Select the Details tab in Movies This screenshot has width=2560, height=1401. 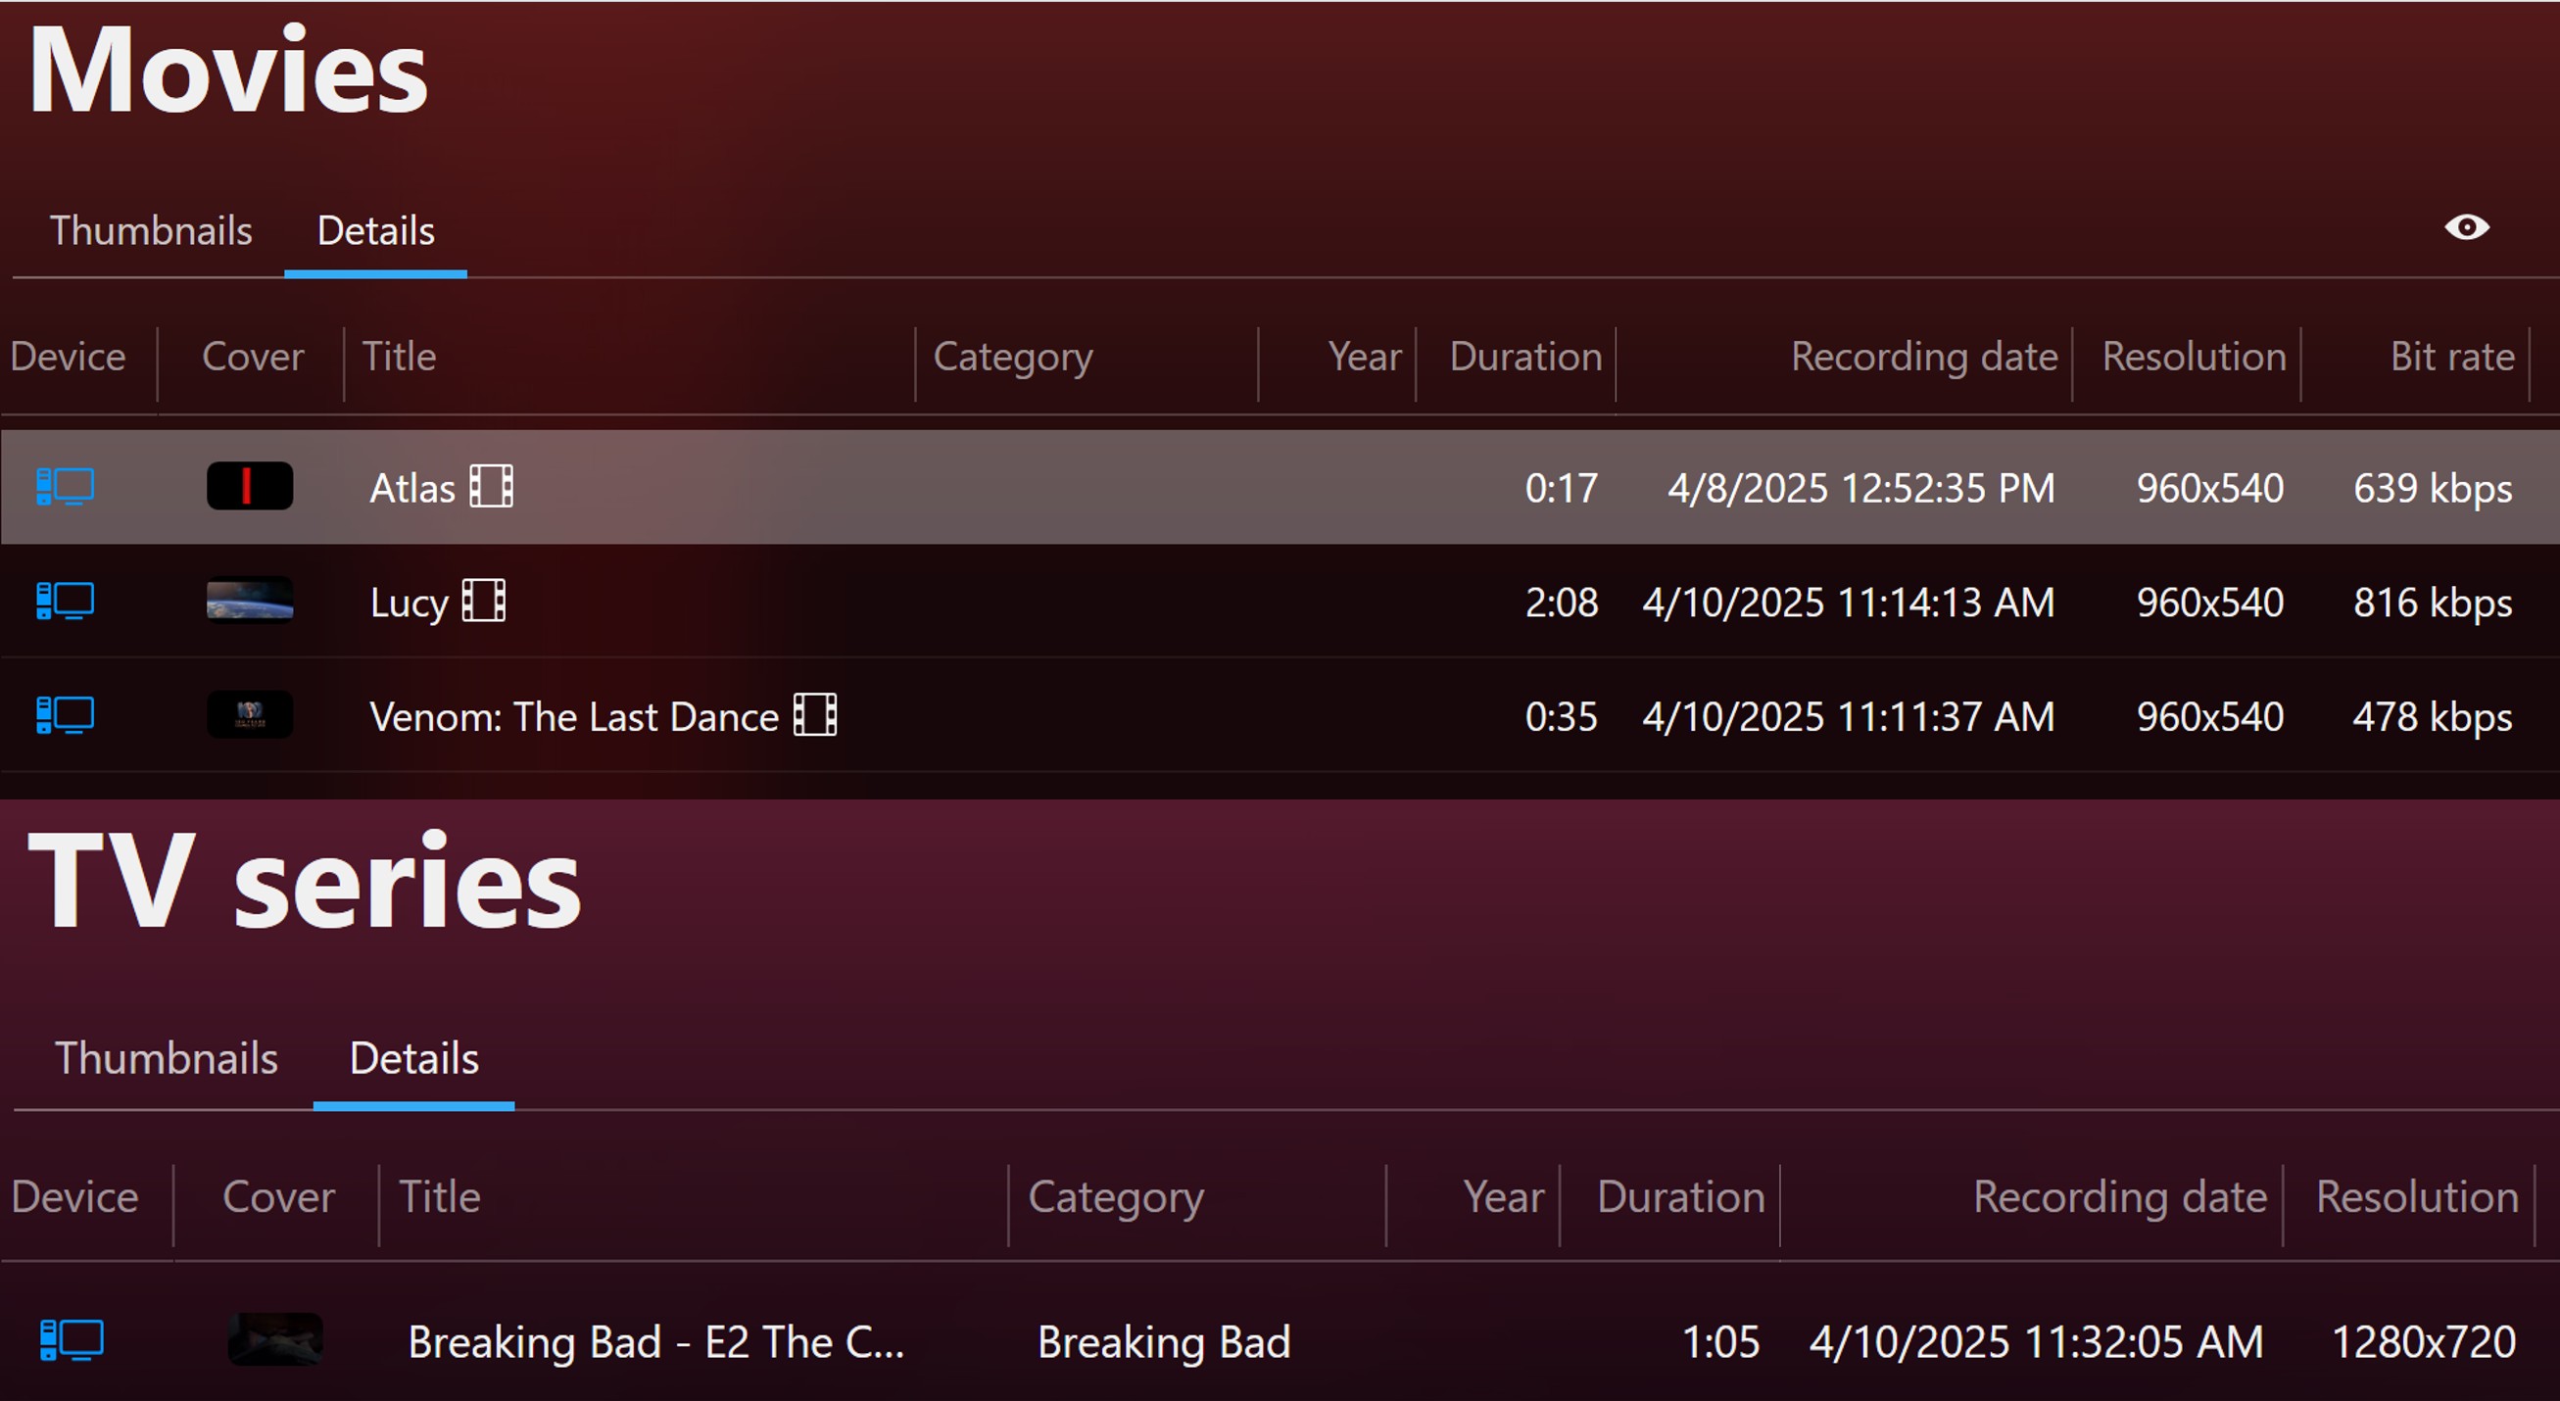[375, 230]
